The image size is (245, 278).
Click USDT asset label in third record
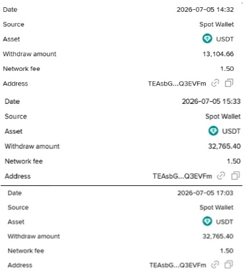pyautogui.click(x=224, y=222)
